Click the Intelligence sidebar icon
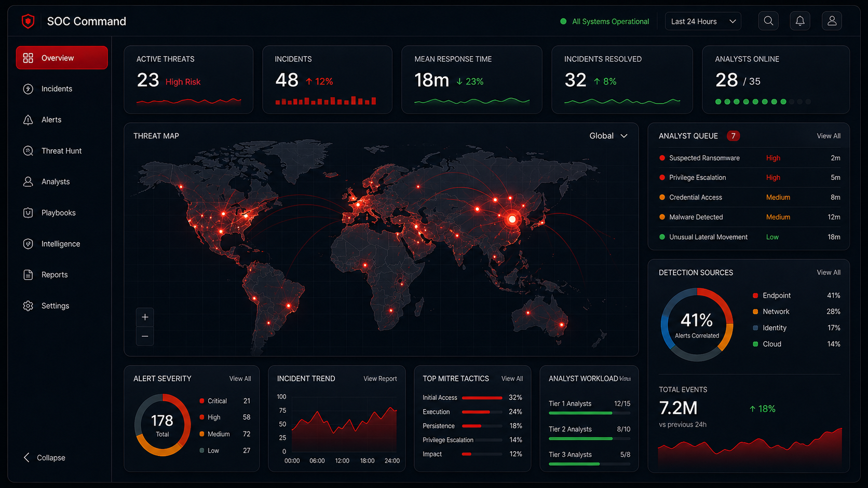Screen dimensions: 868x488 coord(28,244)
